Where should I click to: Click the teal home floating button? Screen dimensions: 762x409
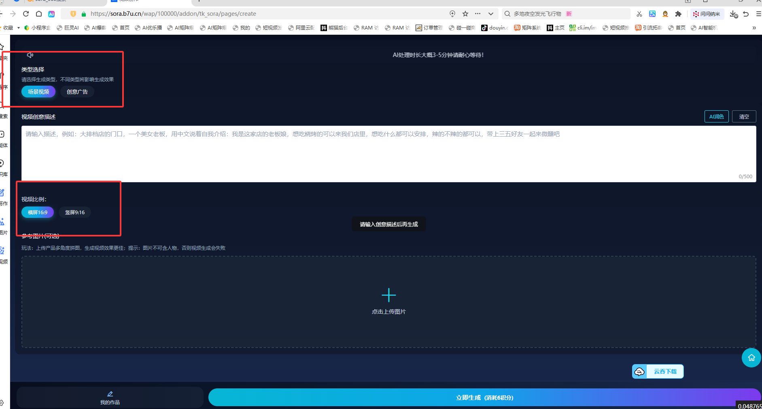point(751,358)
